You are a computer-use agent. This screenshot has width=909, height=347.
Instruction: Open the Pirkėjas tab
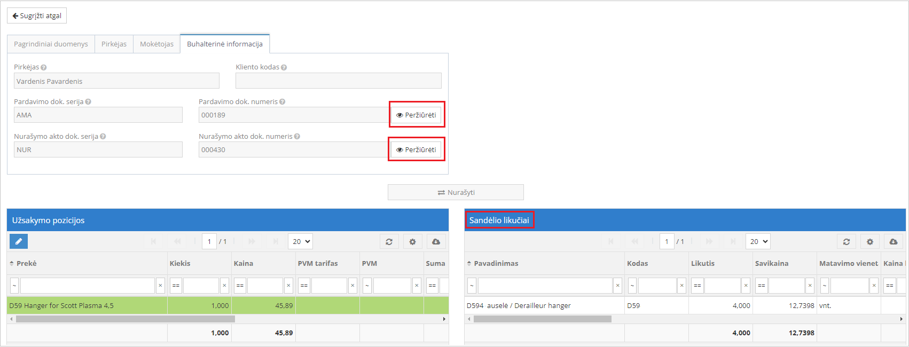point(114,44)
